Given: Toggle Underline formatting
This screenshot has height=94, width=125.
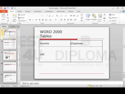Looking at the screenshot, I should tap(36, 20).
